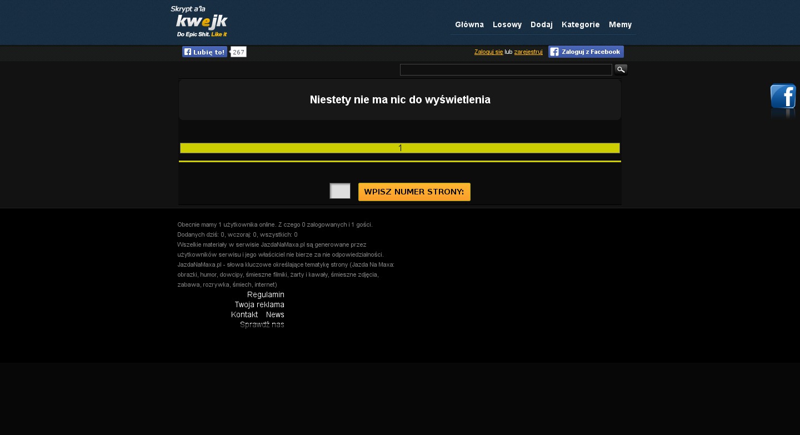Click the Kwejk site logo
800x435 pixels.
[x=199, y=22]
